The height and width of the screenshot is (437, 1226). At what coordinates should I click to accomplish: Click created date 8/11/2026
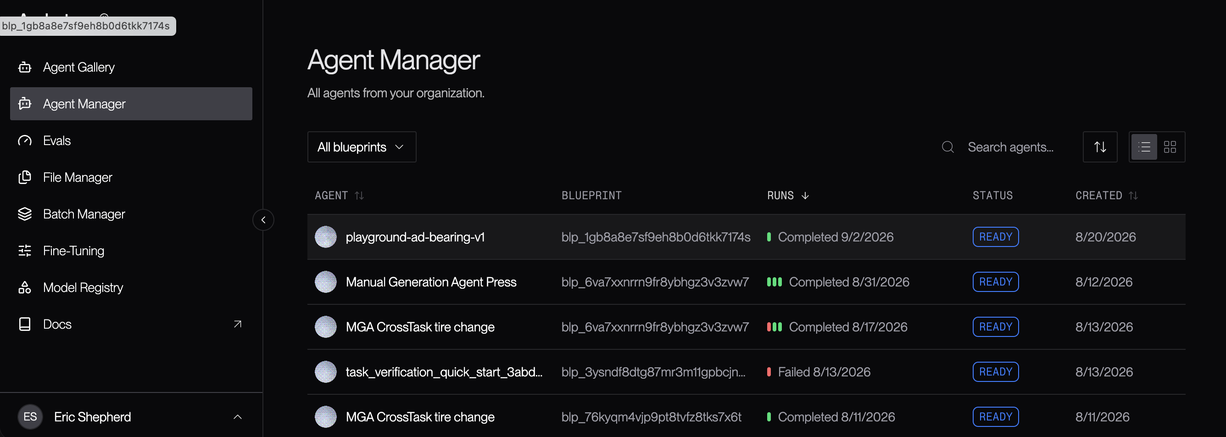coord(1102,416)
